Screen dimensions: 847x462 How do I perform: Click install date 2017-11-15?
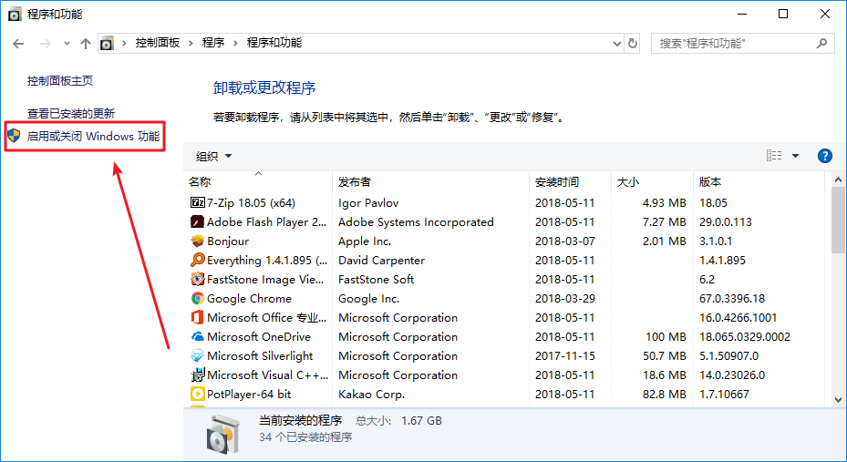click(x=565, y=355)
